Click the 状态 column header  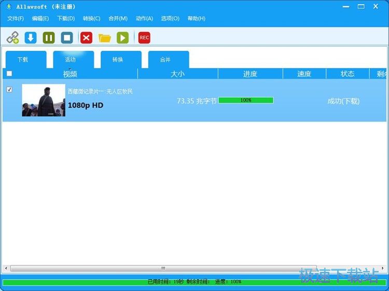[348, 74]
